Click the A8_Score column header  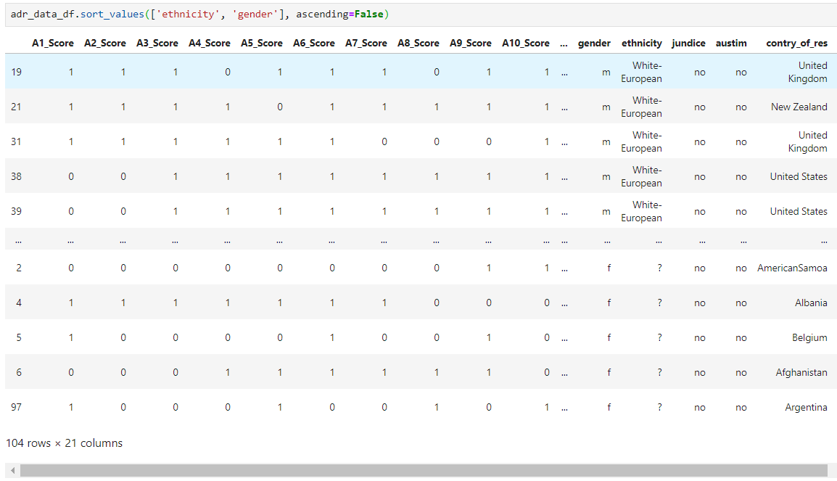point(418,44)
